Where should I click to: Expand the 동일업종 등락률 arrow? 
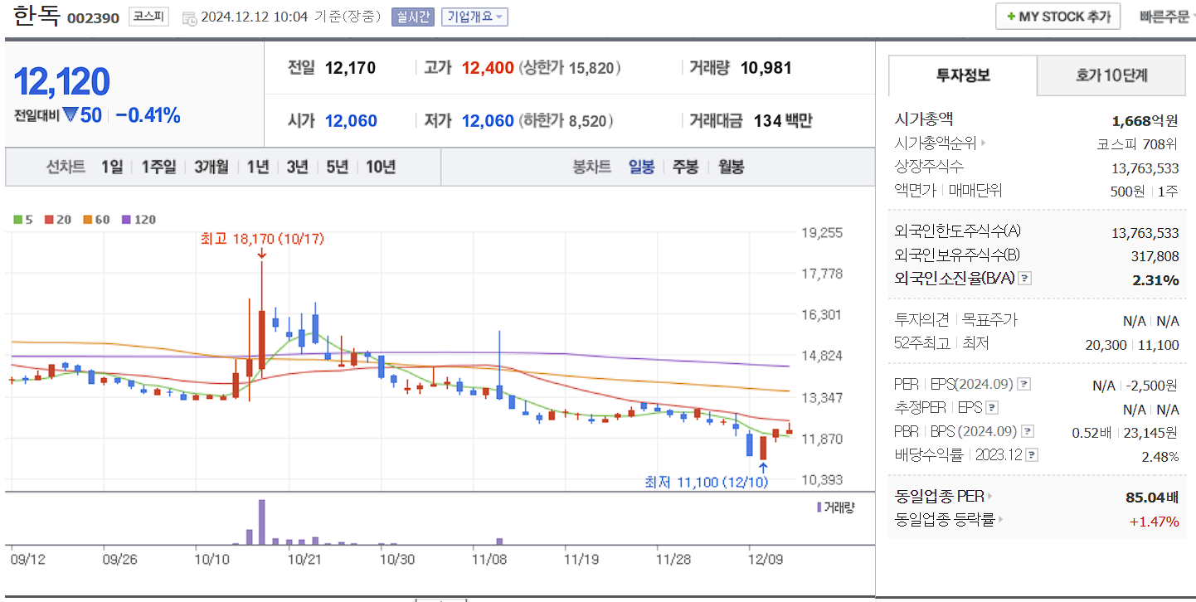pyautogui.click(x=1001, y=520)
